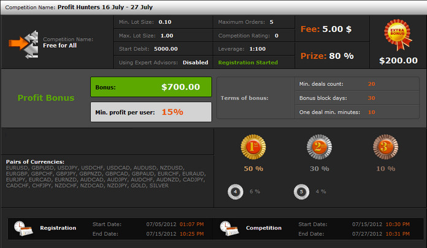Click the orange arrow competition logo

pyautogui.click(x=24, y=44)
